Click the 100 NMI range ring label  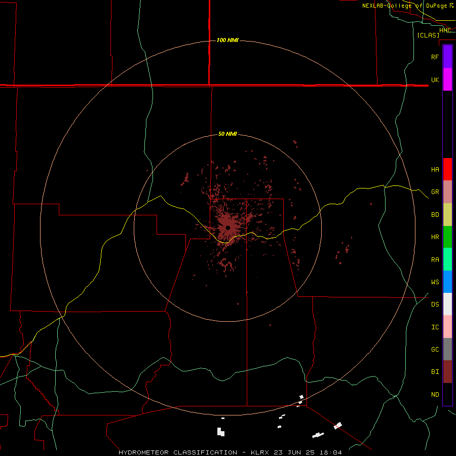click(227, 40)
